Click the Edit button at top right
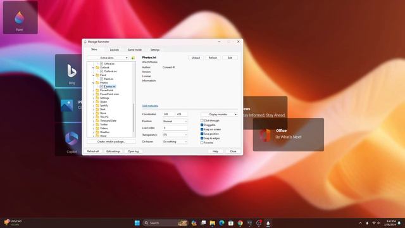Viewport: 405px width, 228px height. tap(230, 58)
